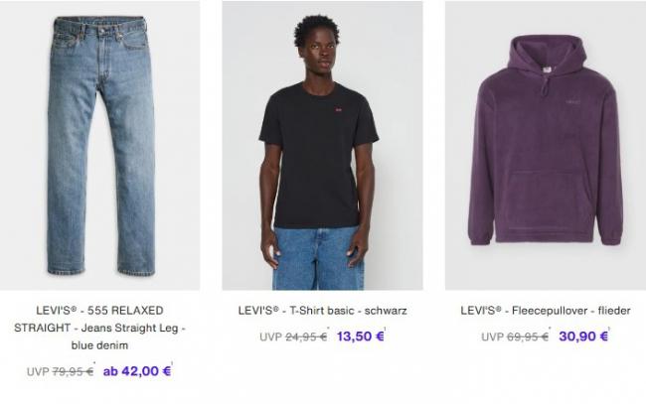The width and height of the screenshot is (646, 404).
Task: Click the crossed-out UVP 79,95 € price
Action: pos(61,372)
